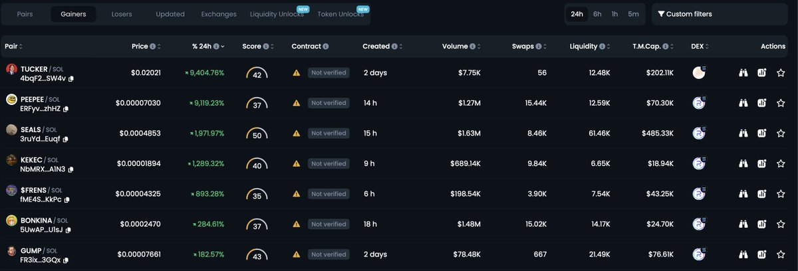
Task: Open binoculars icon for PEEPEE row
Action: [743, 103]
